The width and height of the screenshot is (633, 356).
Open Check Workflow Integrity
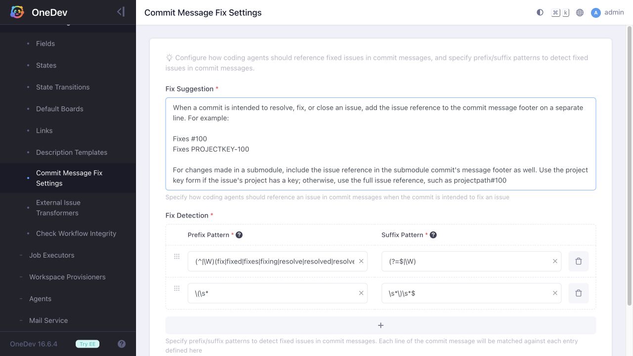(x=76, y=233)
